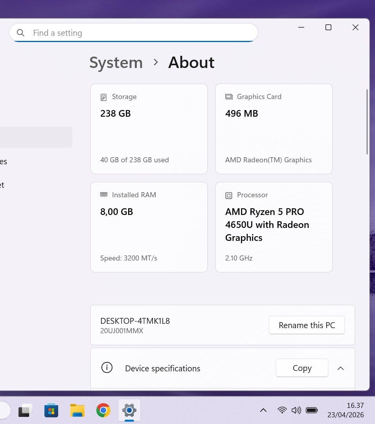Click the Graphics Card icon

tap(229, 97)
